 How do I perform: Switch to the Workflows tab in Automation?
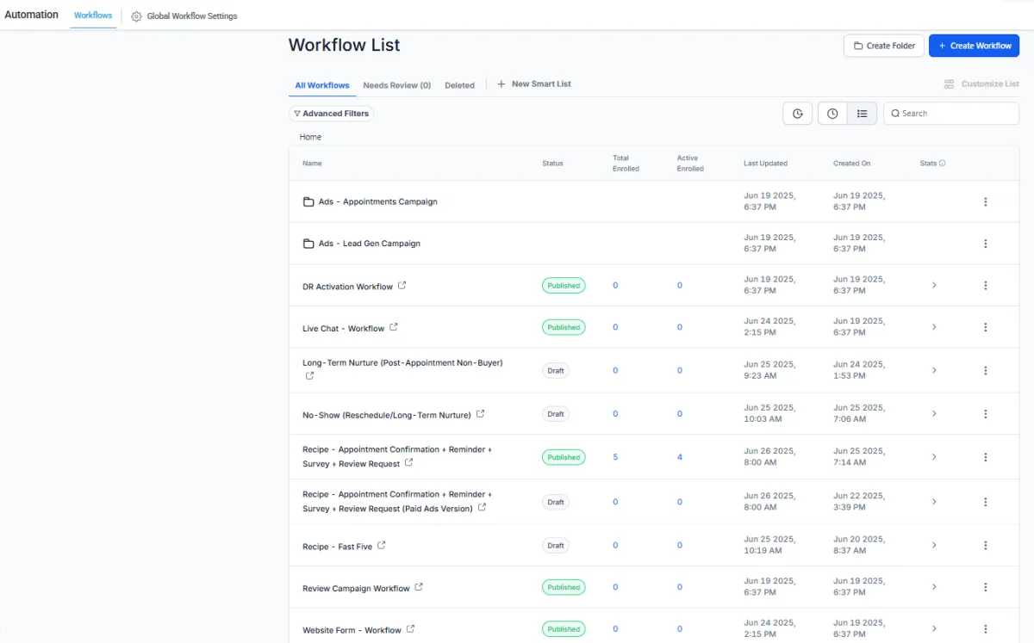[x=93, y=15]
